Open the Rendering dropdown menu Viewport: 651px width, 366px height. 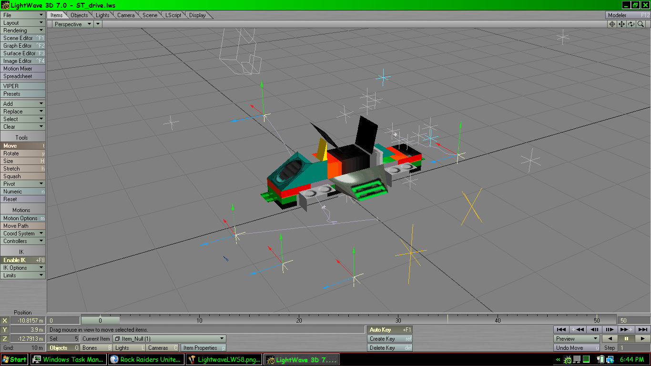(23, 30)
